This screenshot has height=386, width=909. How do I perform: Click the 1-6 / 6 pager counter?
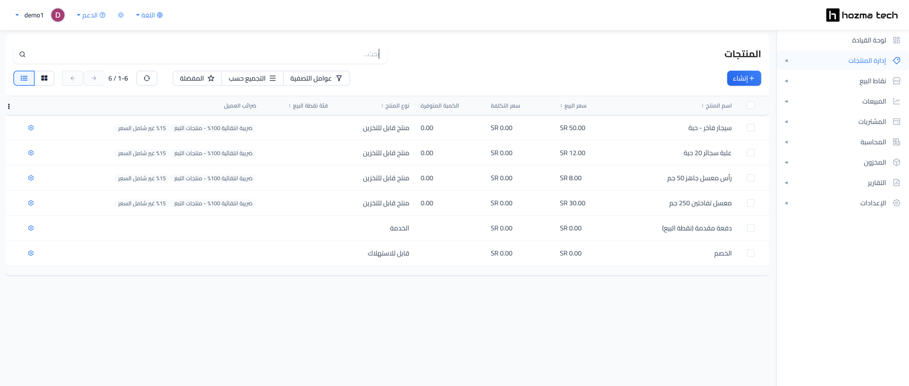point(118,78)
